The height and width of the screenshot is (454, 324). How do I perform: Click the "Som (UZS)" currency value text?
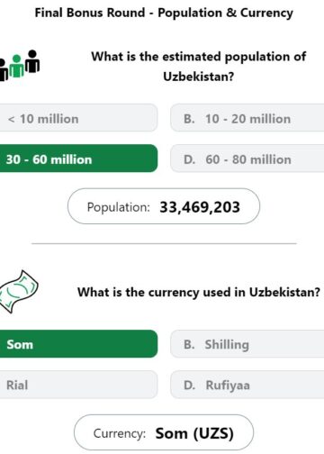(194, 433)
